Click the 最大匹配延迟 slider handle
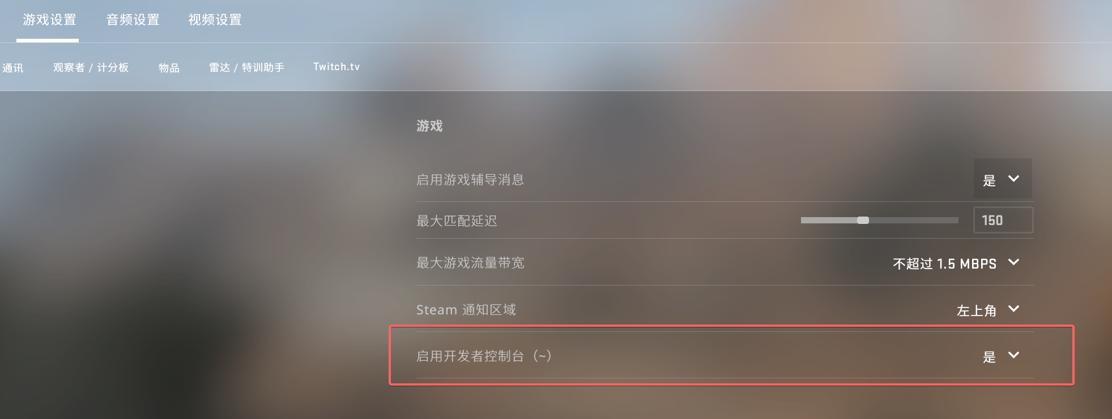1112x419 pixels. coord(863,220)
